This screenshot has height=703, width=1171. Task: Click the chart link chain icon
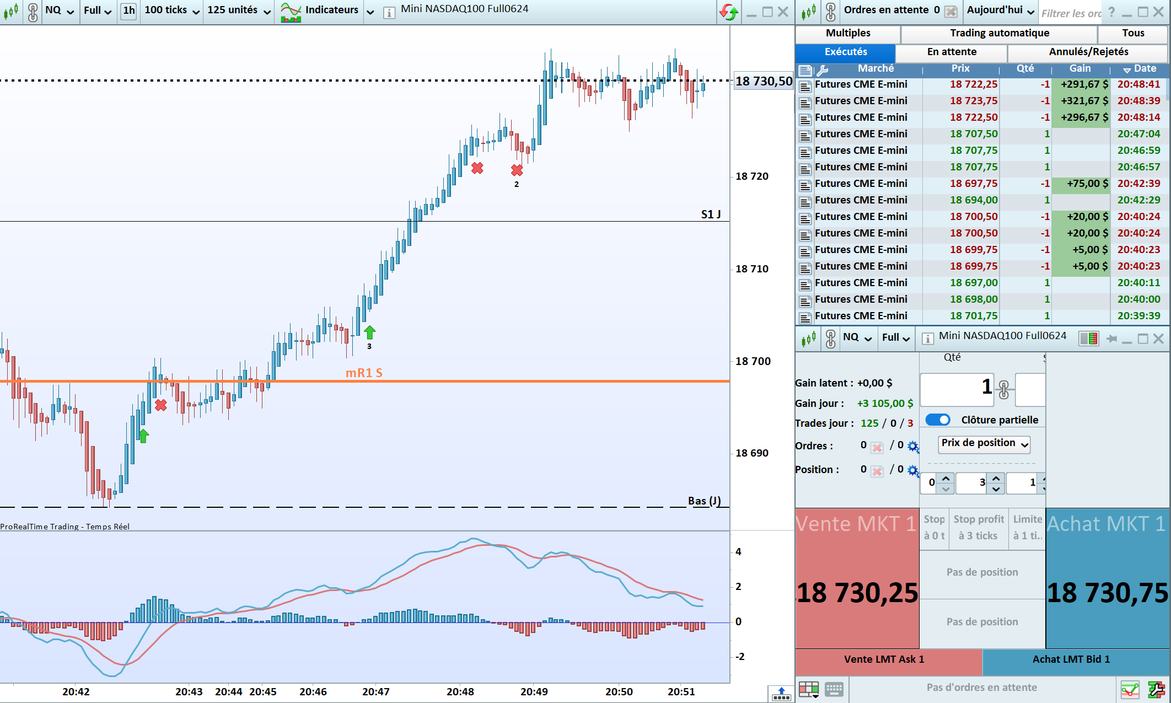[33, 11]
